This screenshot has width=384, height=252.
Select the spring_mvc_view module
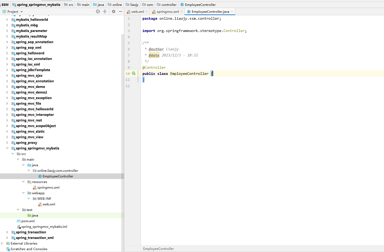pyautogui.click(x=30, y=137)
